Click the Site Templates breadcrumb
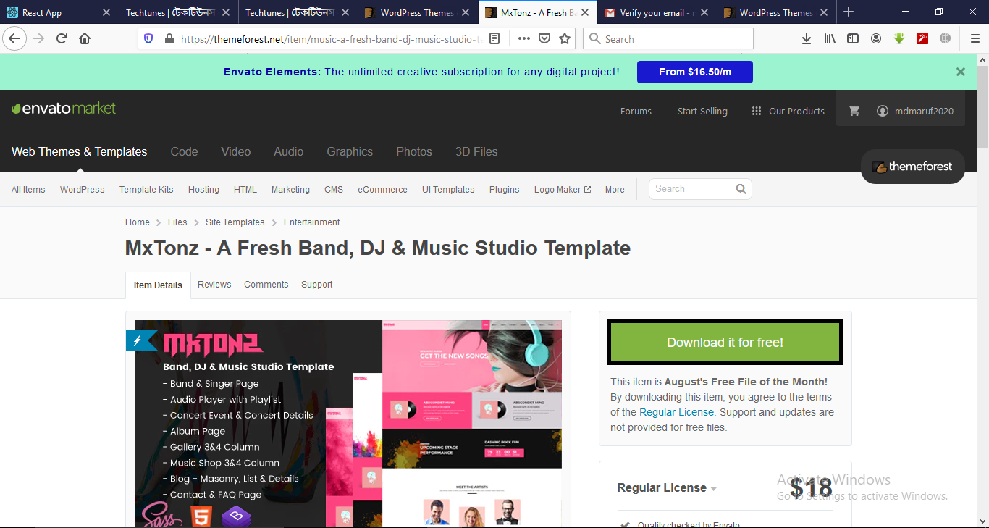Viewport: 989px width, 528px height. [235, 222]
